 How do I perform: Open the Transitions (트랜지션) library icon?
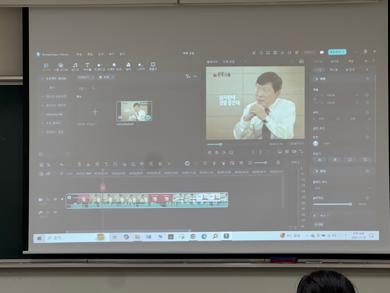pyautogui.click(x=100, y=66)
